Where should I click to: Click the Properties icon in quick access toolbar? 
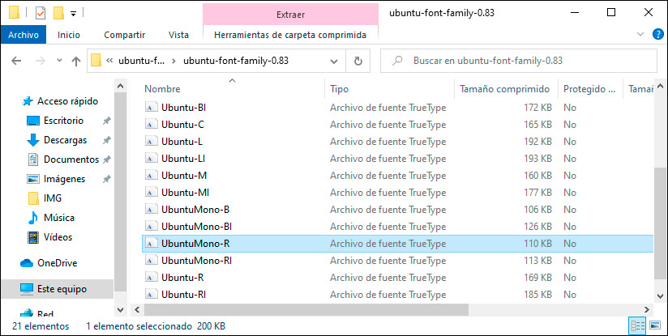coord(41,13)
